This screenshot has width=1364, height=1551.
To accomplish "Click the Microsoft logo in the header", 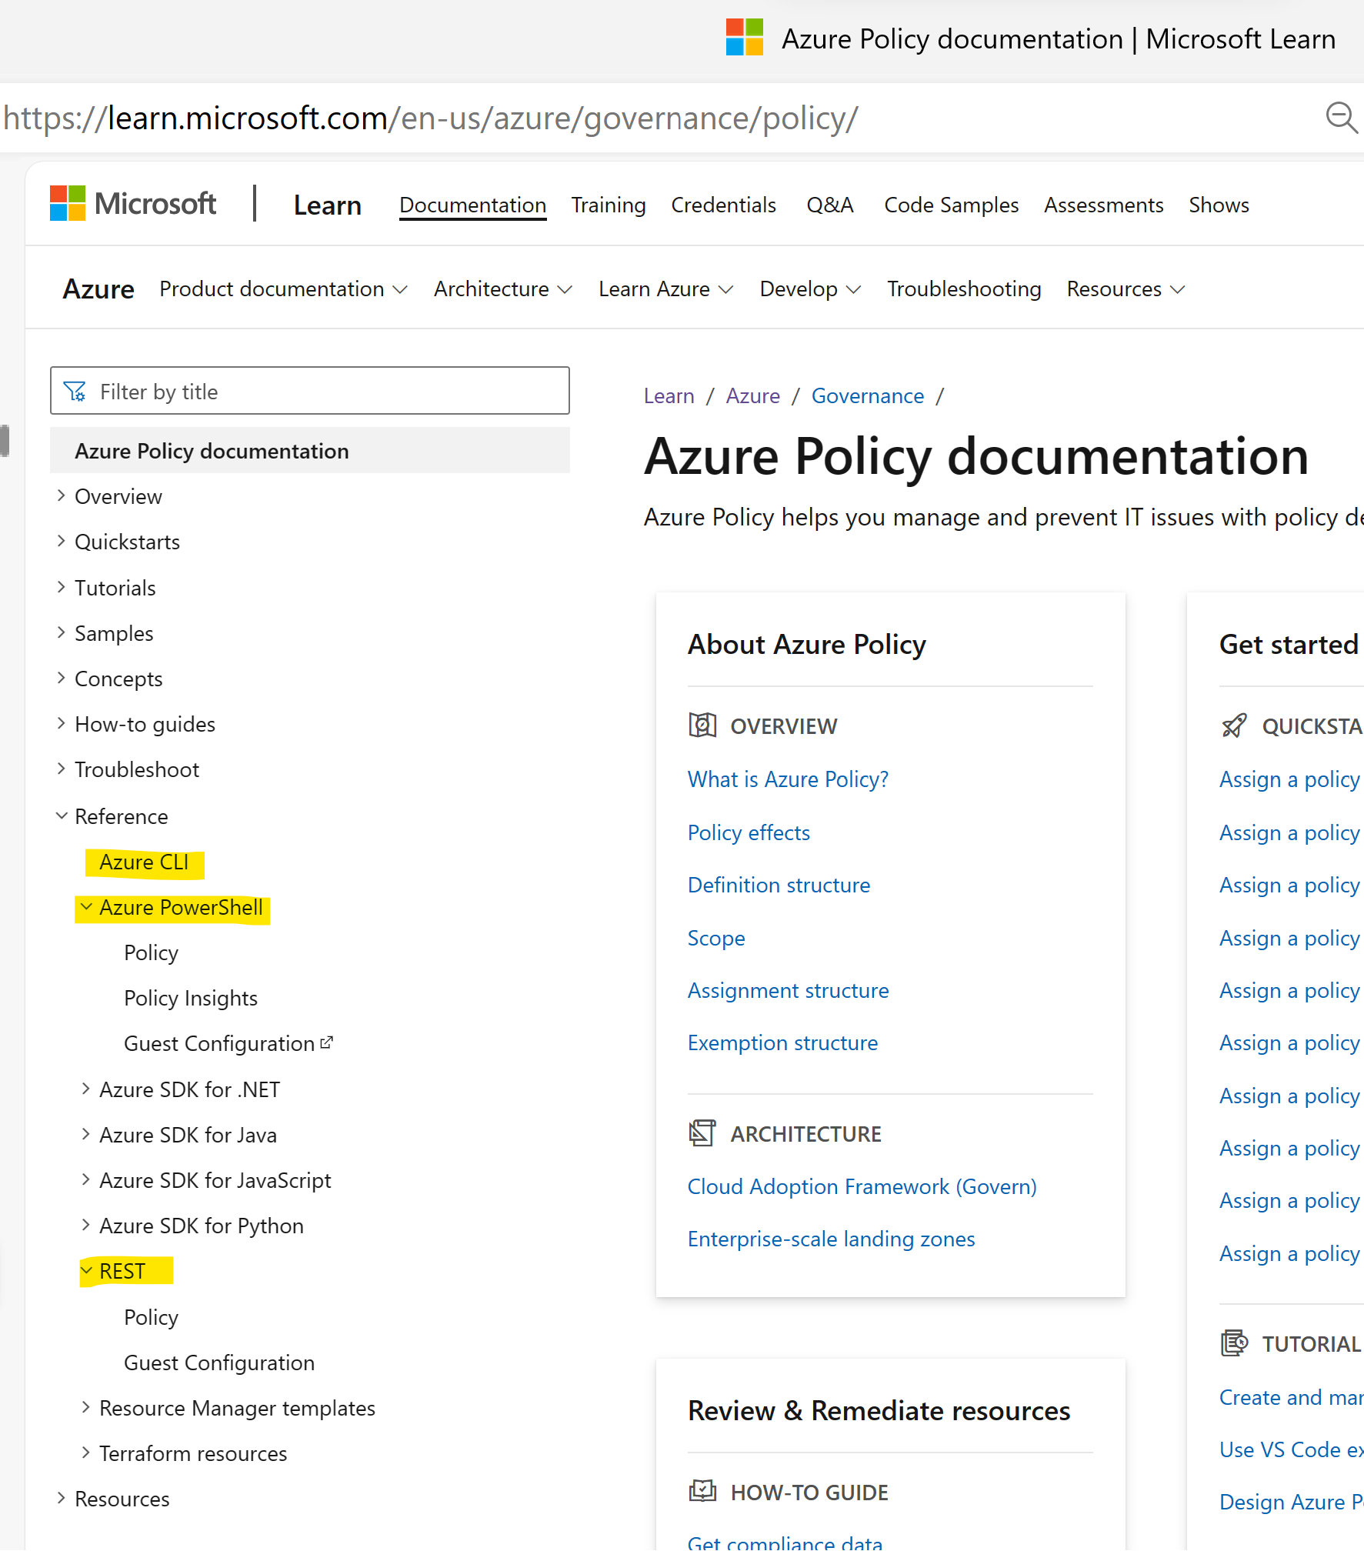I will pos(69,202).
